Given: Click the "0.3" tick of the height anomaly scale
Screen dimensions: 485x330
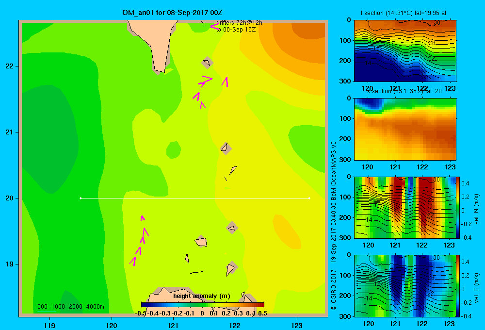Looking at the screenshot, I should click(x=239, y=313).
